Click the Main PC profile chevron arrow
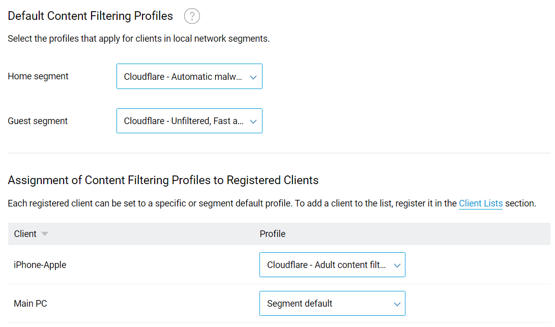The image size is (555, 327). tap(397, 304)
